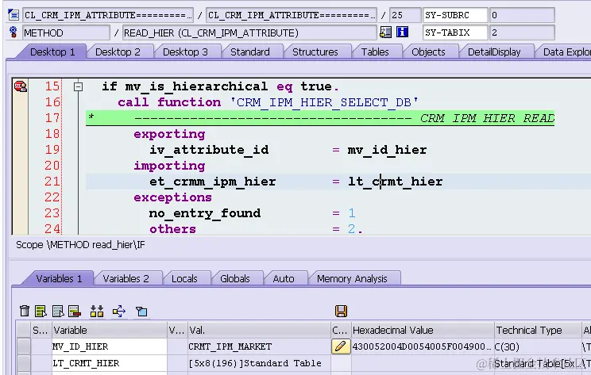Select the Locals tab
591x375 pixels.
184,279
